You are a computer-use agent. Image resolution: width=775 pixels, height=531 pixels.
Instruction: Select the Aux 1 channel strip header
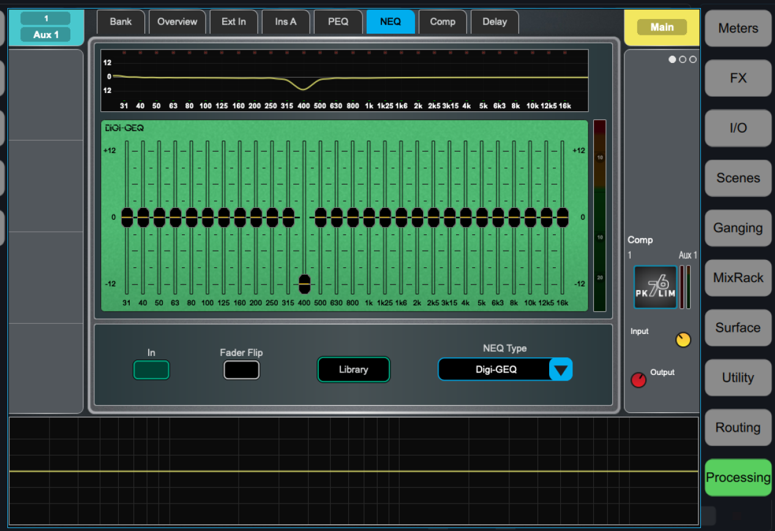coord(46,28)
